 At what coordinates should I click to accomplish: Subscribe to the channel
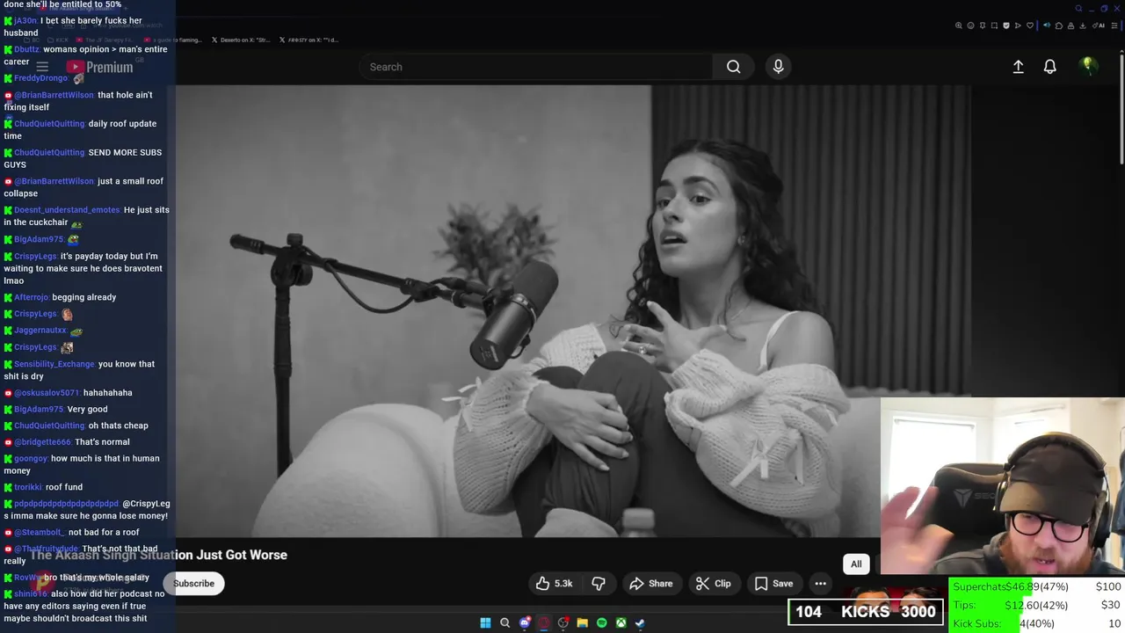193,584
